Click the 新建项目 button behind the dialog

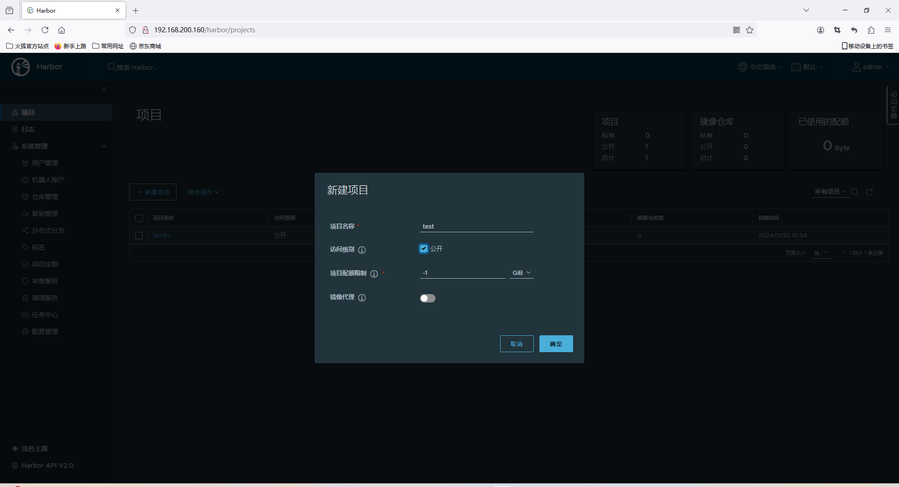tap(153, 192)
